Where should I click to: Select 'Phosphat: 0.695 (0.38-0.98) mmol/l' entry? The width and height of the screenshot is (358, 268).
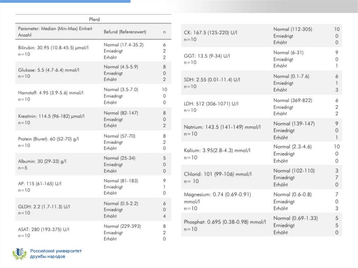225,222
